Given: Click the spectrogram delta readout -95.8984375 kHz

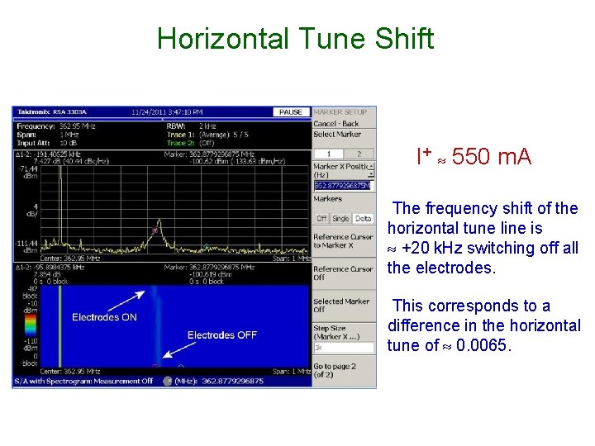Looking at the screenshot, I should (x=50, y=268).
